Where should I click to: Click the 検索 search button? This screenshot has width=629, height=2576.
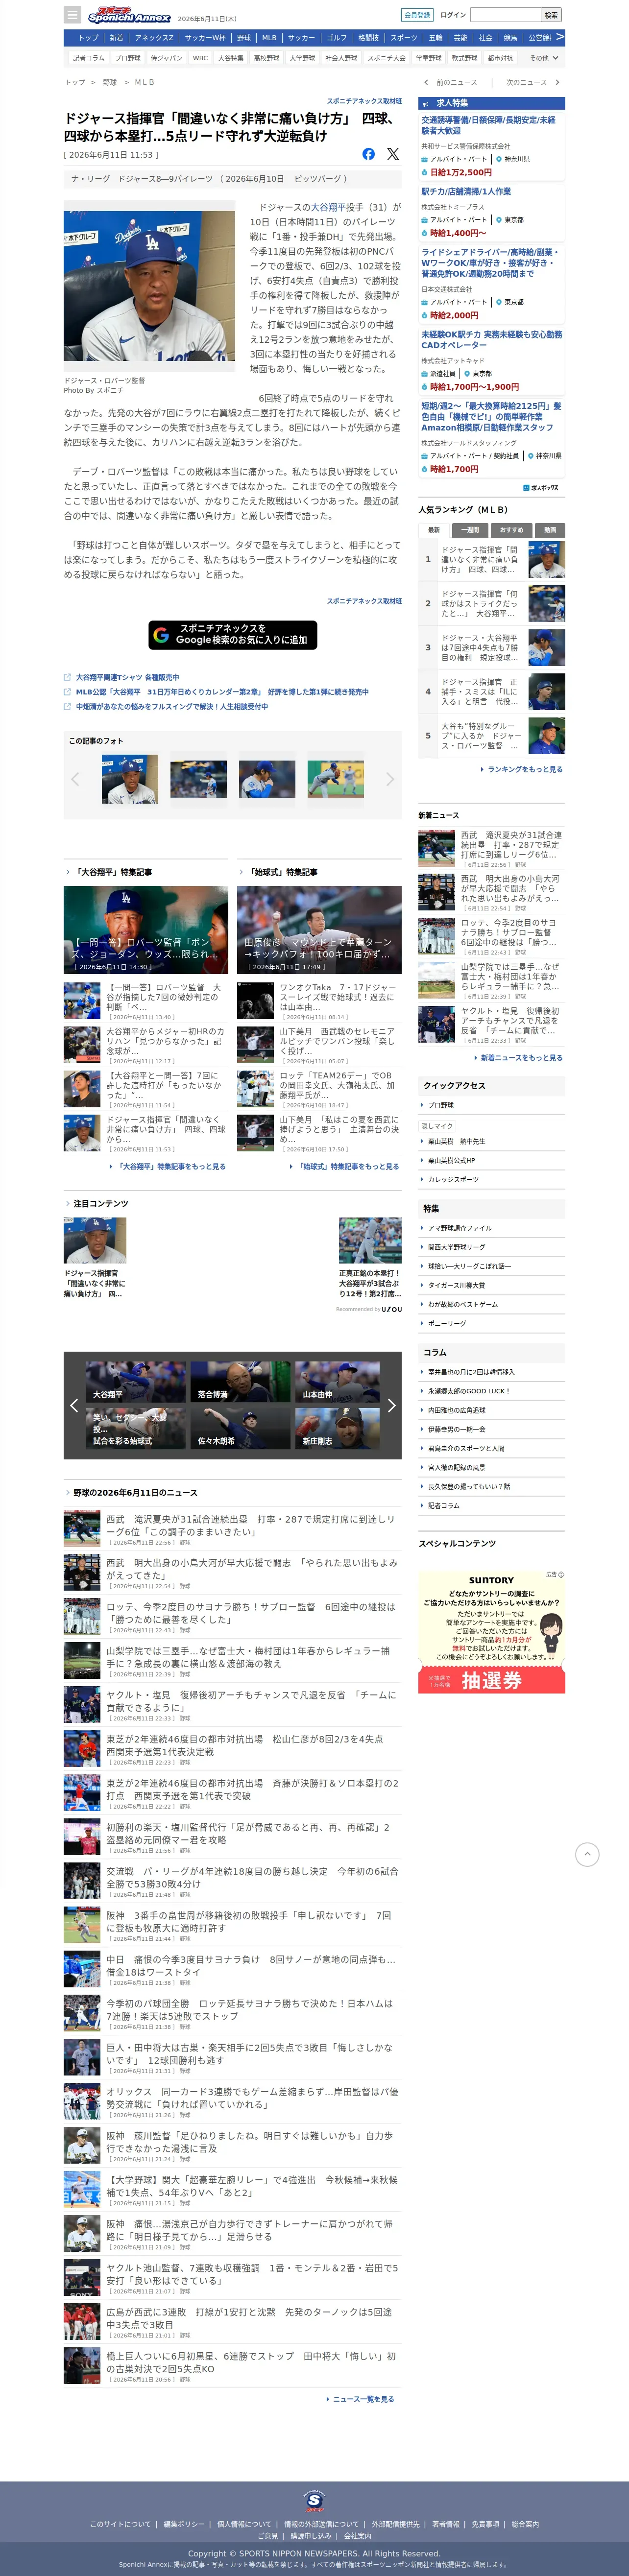551,15
